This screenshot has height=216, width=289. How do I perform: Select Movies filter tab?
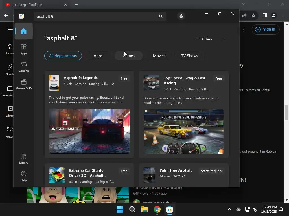click(x=159, y=56)
